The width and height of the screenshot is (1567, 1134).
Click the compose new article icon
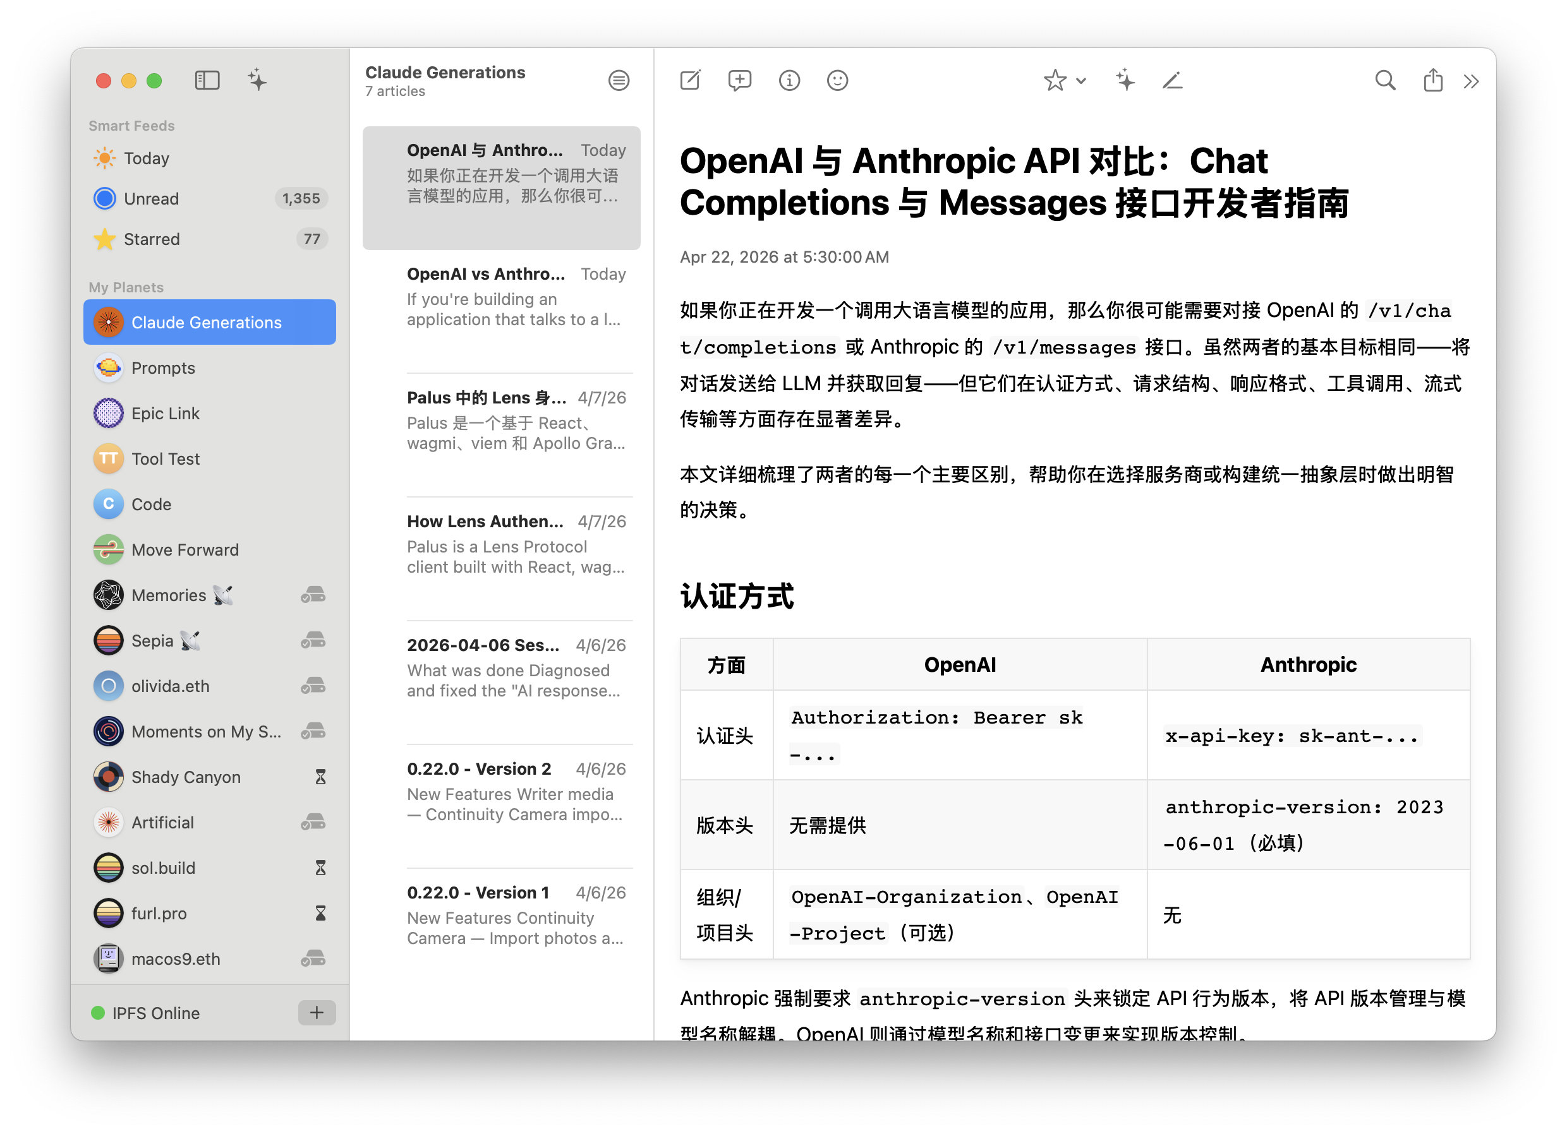pos(690,81)
